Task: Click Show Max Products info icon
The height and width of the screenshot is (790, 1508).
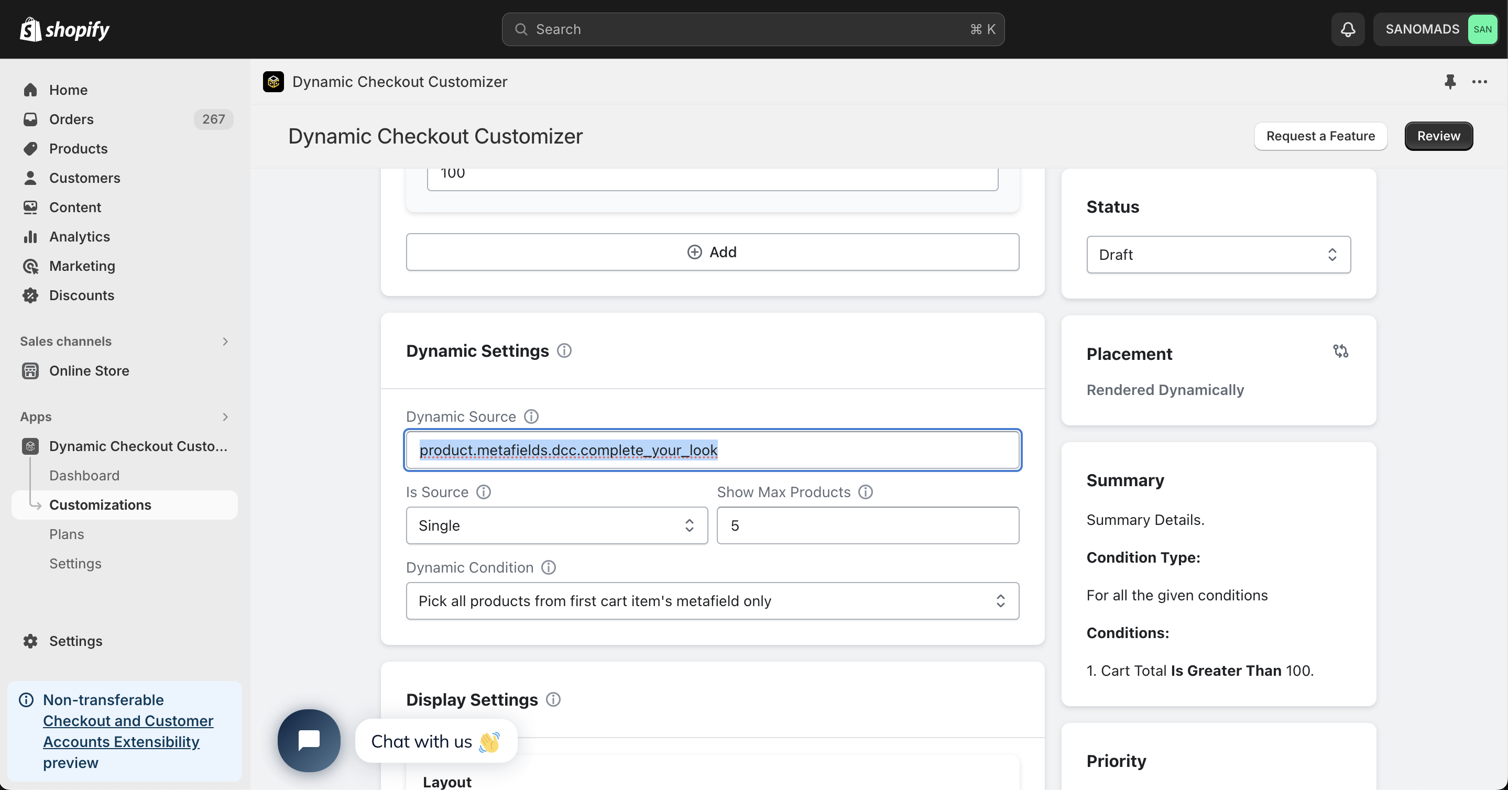Action: click(865, 491)
